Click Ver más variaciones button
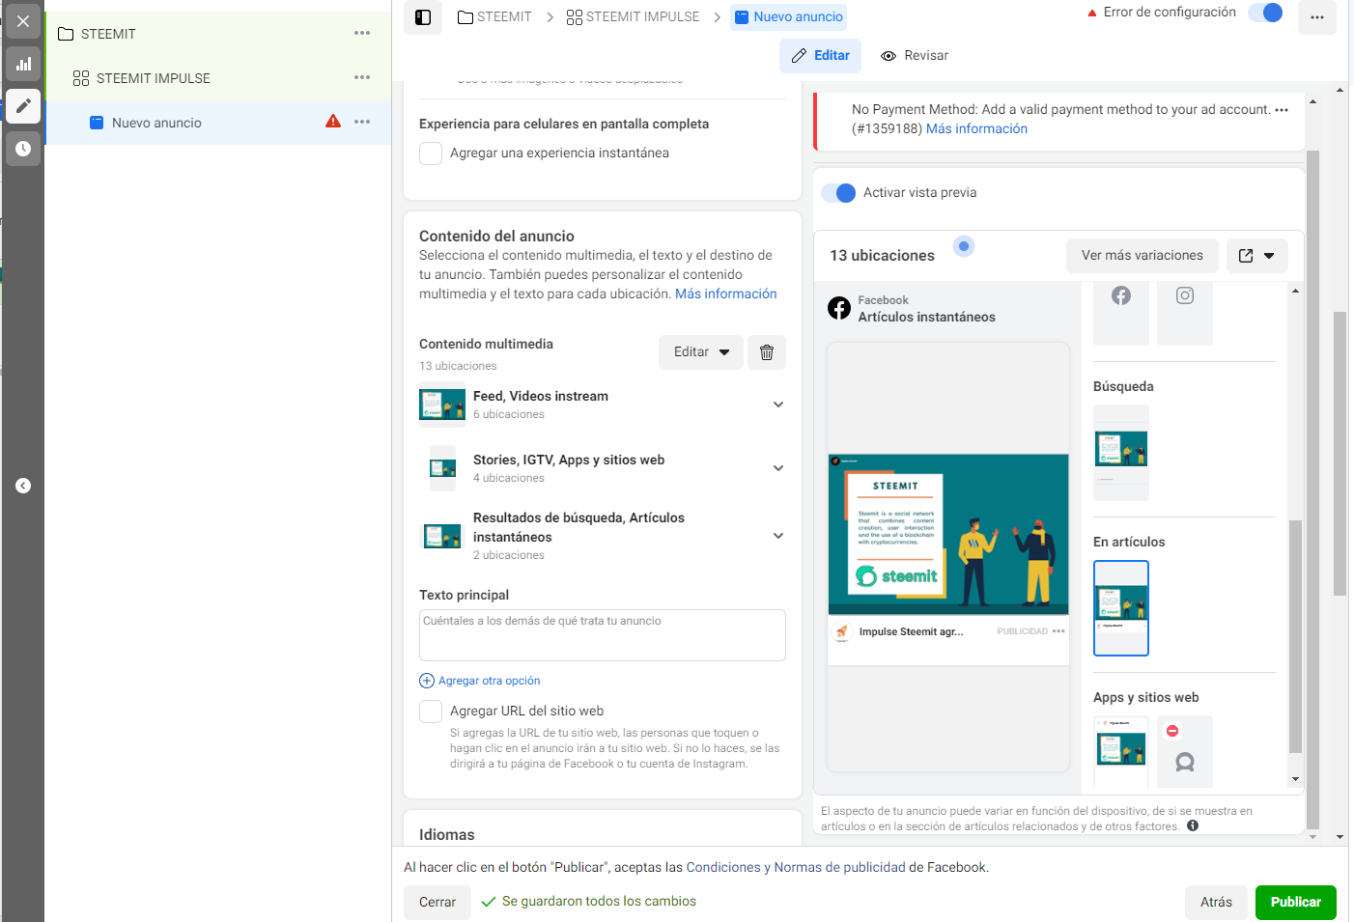The width and height of the screenshot is (1354, 922). click(1142, 256)
